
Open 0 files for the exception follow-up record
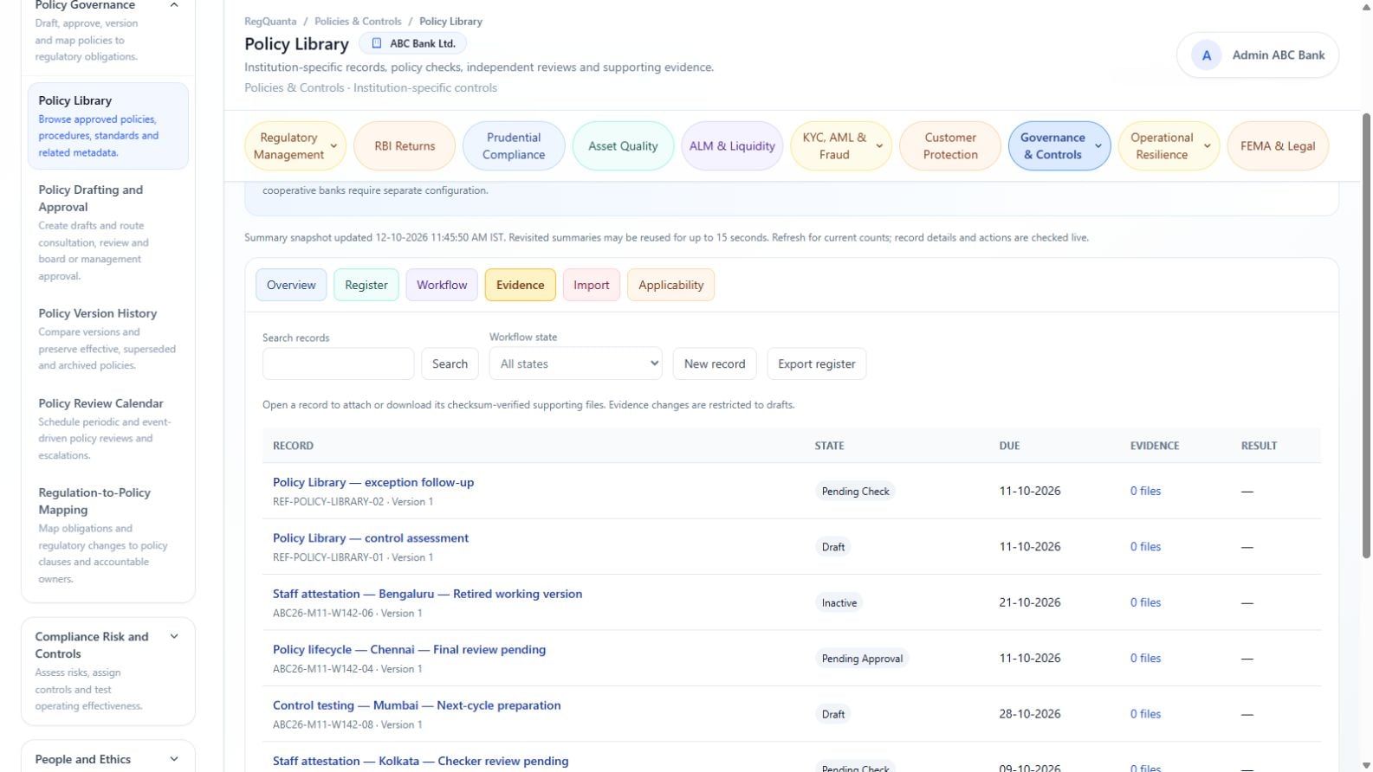coord(1145,492)
